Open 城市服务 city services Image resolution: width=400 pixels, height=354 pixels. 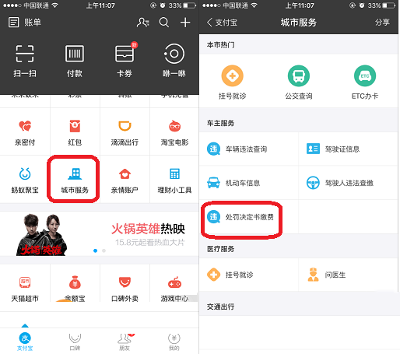(x=75, y=181)
